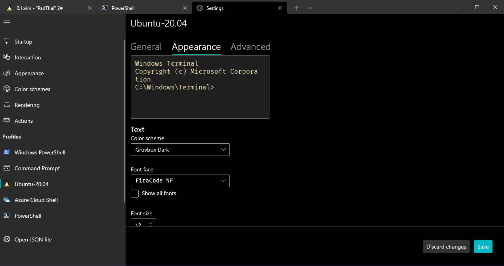504x266 pixels.
Task: Open the hamburger navigation menu
Action: (6, 23)
